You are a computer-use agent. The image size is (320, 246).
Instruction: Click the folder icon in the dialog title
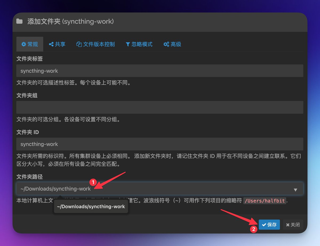pos(19,21)
